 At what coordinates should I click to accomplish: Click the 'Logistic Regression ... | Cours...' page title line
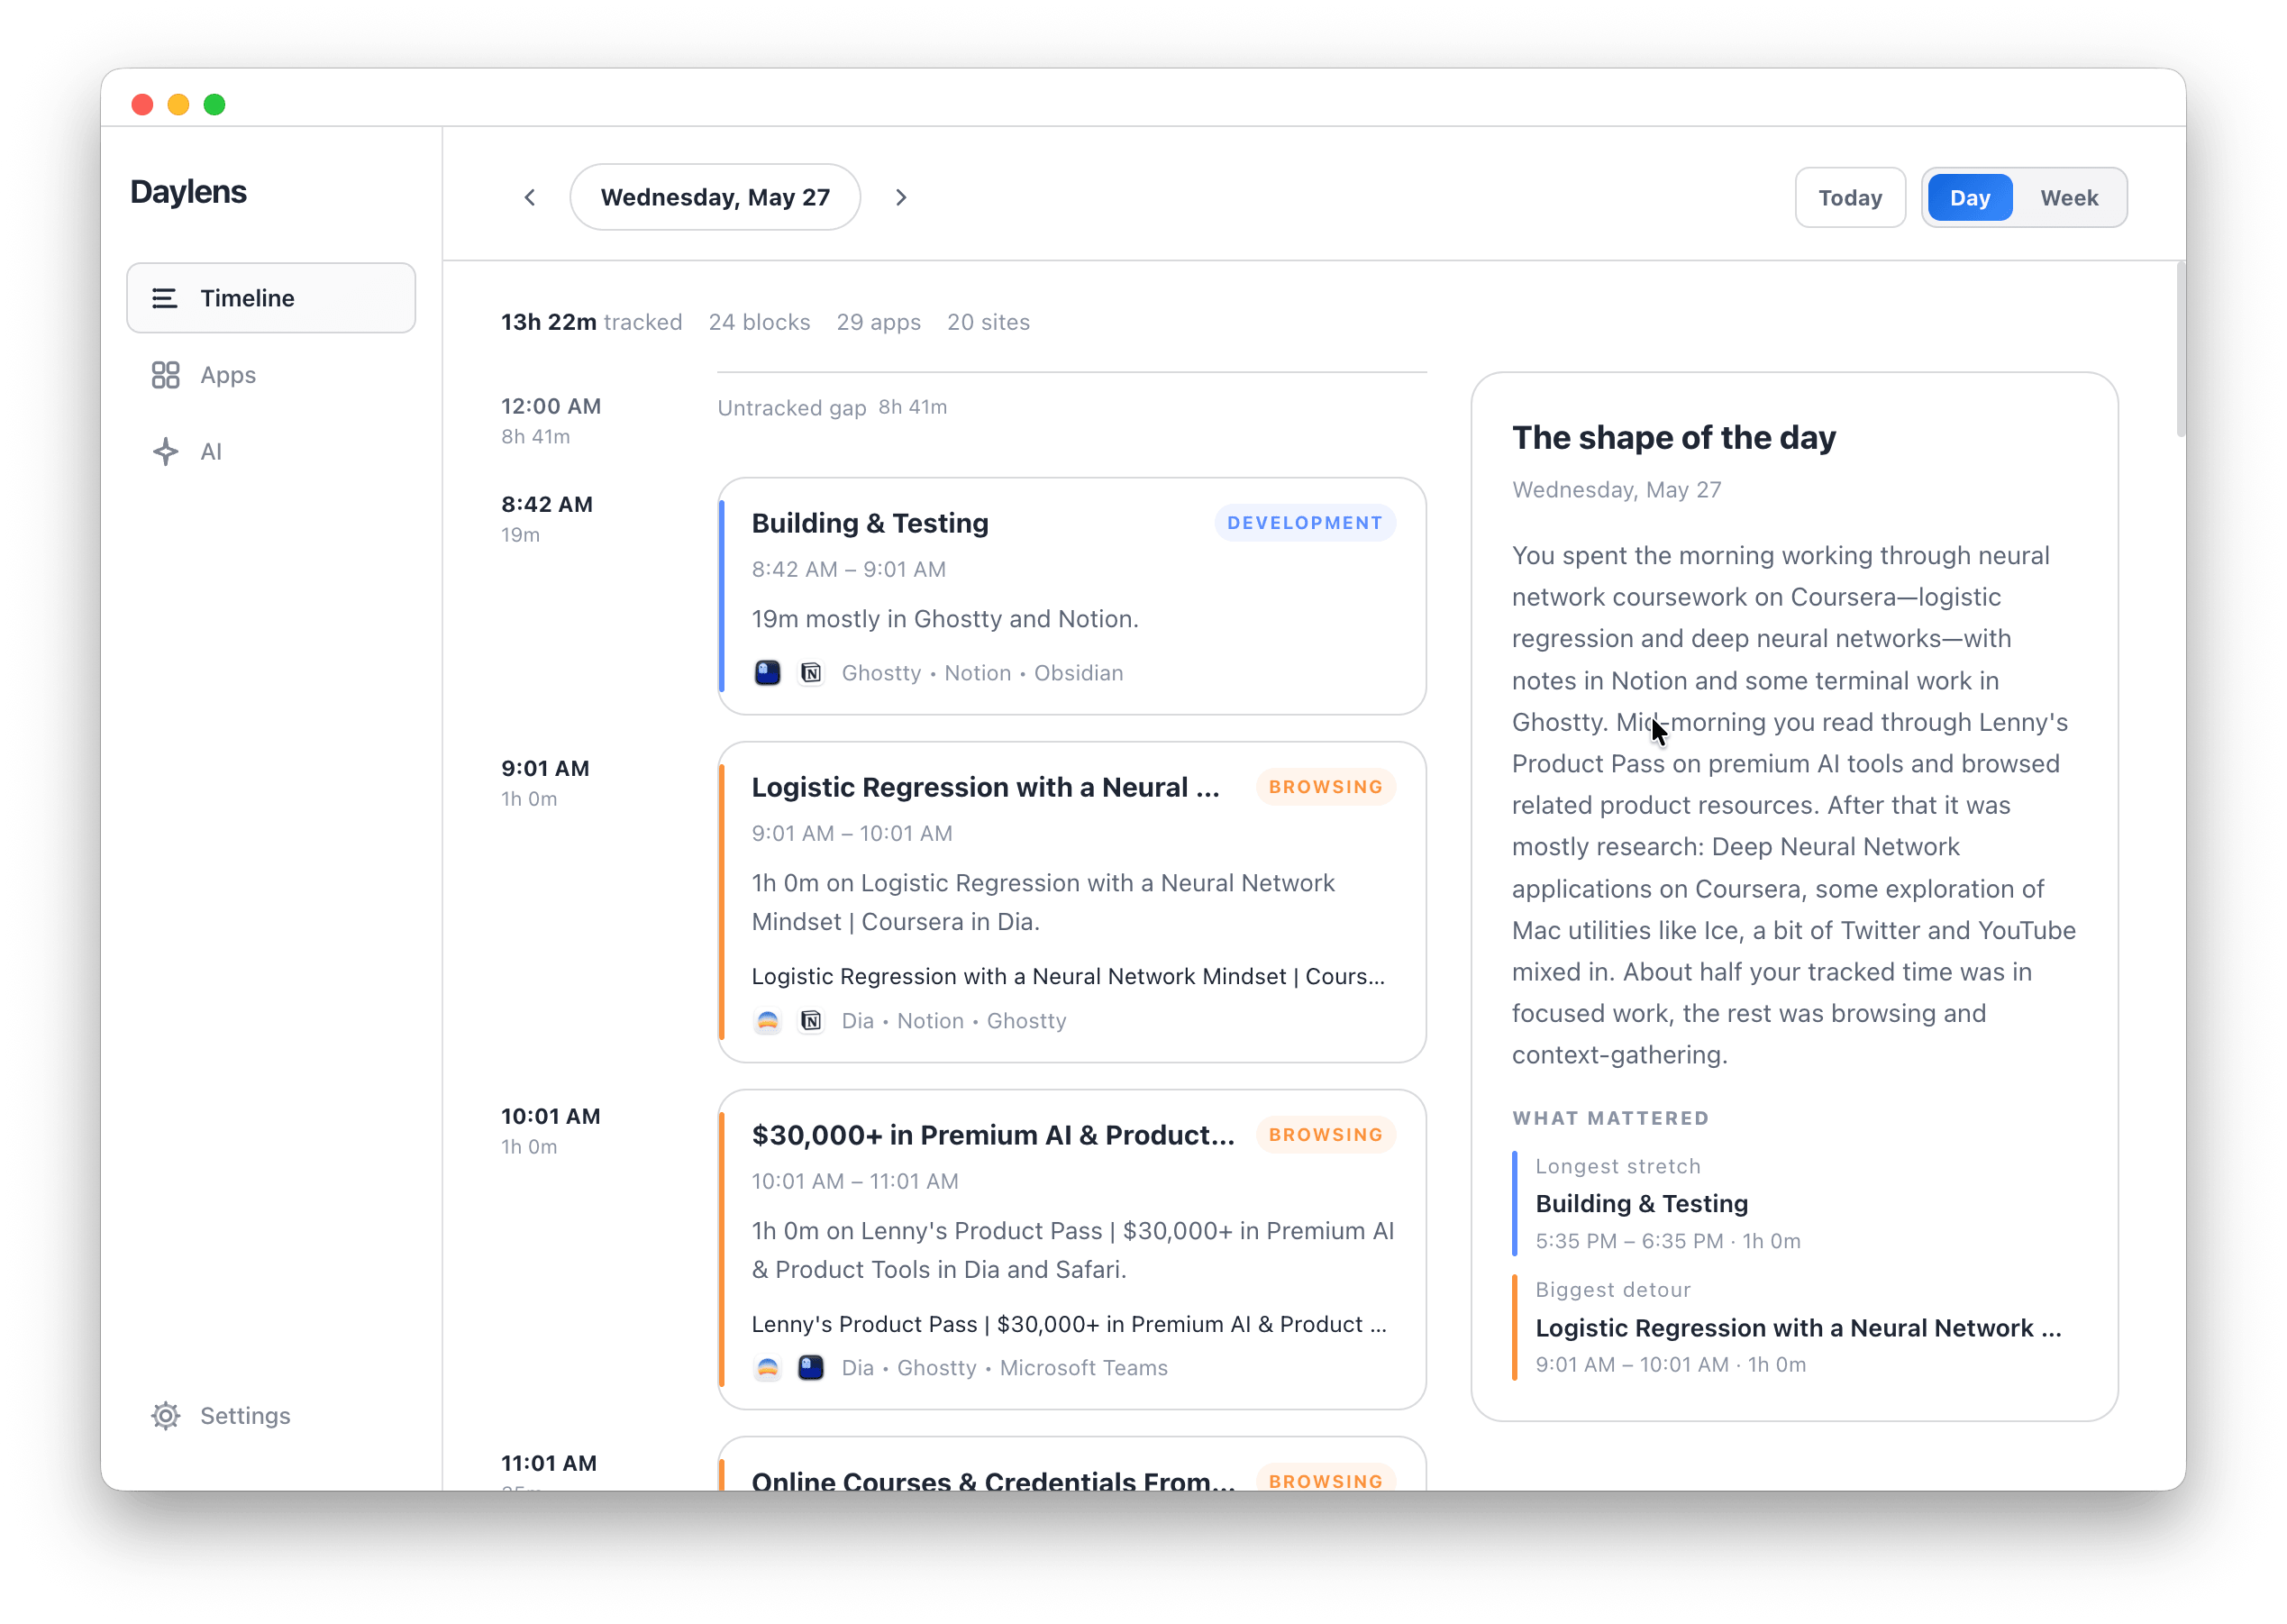coord(1069,976)
